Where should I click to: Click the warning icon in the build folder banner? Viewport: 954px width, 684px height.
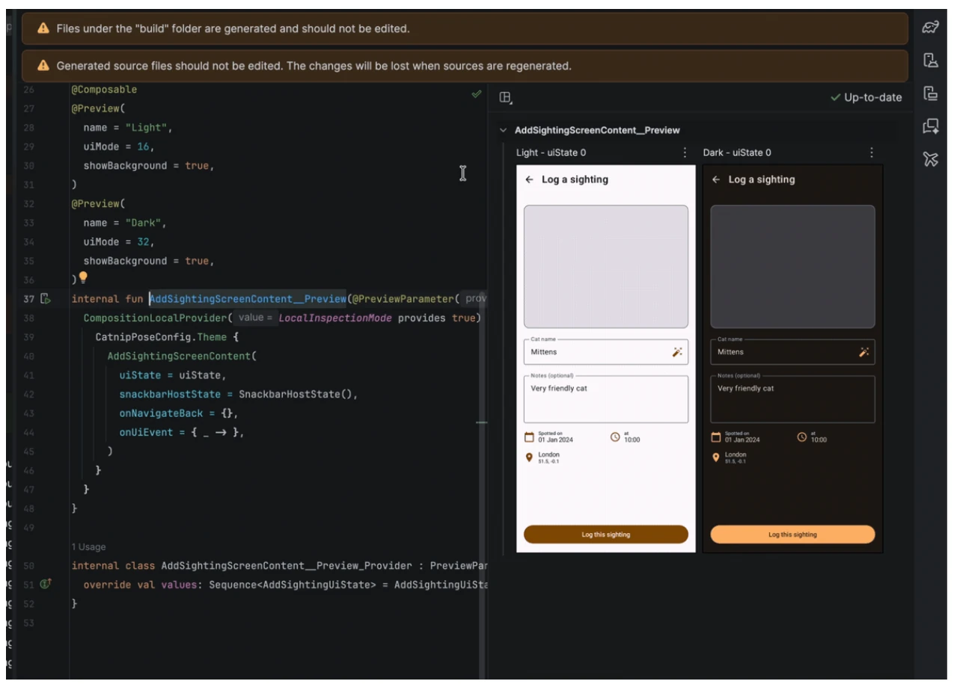coord(43,28)
